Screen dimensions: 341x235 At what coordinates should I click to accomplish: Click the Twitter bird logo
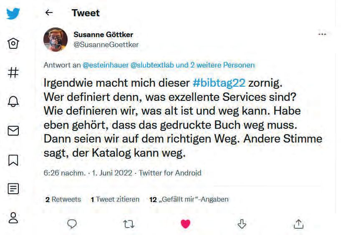[x=13, y=13]
